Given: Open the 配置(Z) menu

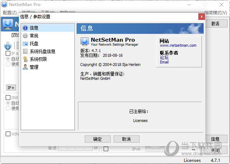Looking at the screenshot, I should click(10, 13).
